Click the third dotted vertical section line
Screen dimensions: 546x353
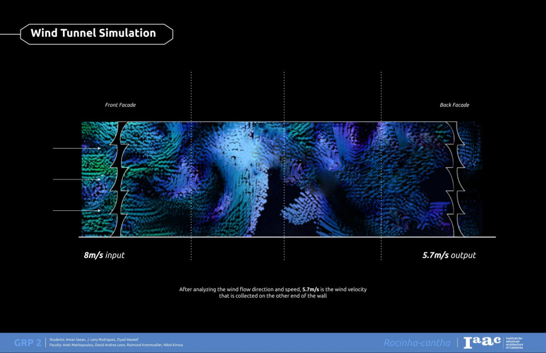point(381,165)
